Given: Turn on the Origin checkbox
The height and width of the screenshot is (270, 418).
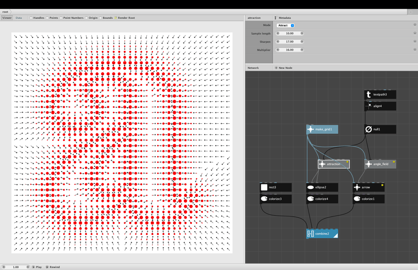Looking at the screenshot, I should [87, 18].
